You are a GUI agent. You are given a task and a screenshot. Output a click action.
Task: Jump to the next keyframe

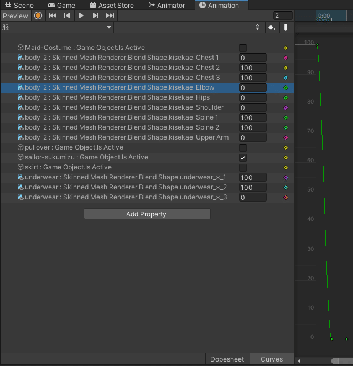point(95,16)
